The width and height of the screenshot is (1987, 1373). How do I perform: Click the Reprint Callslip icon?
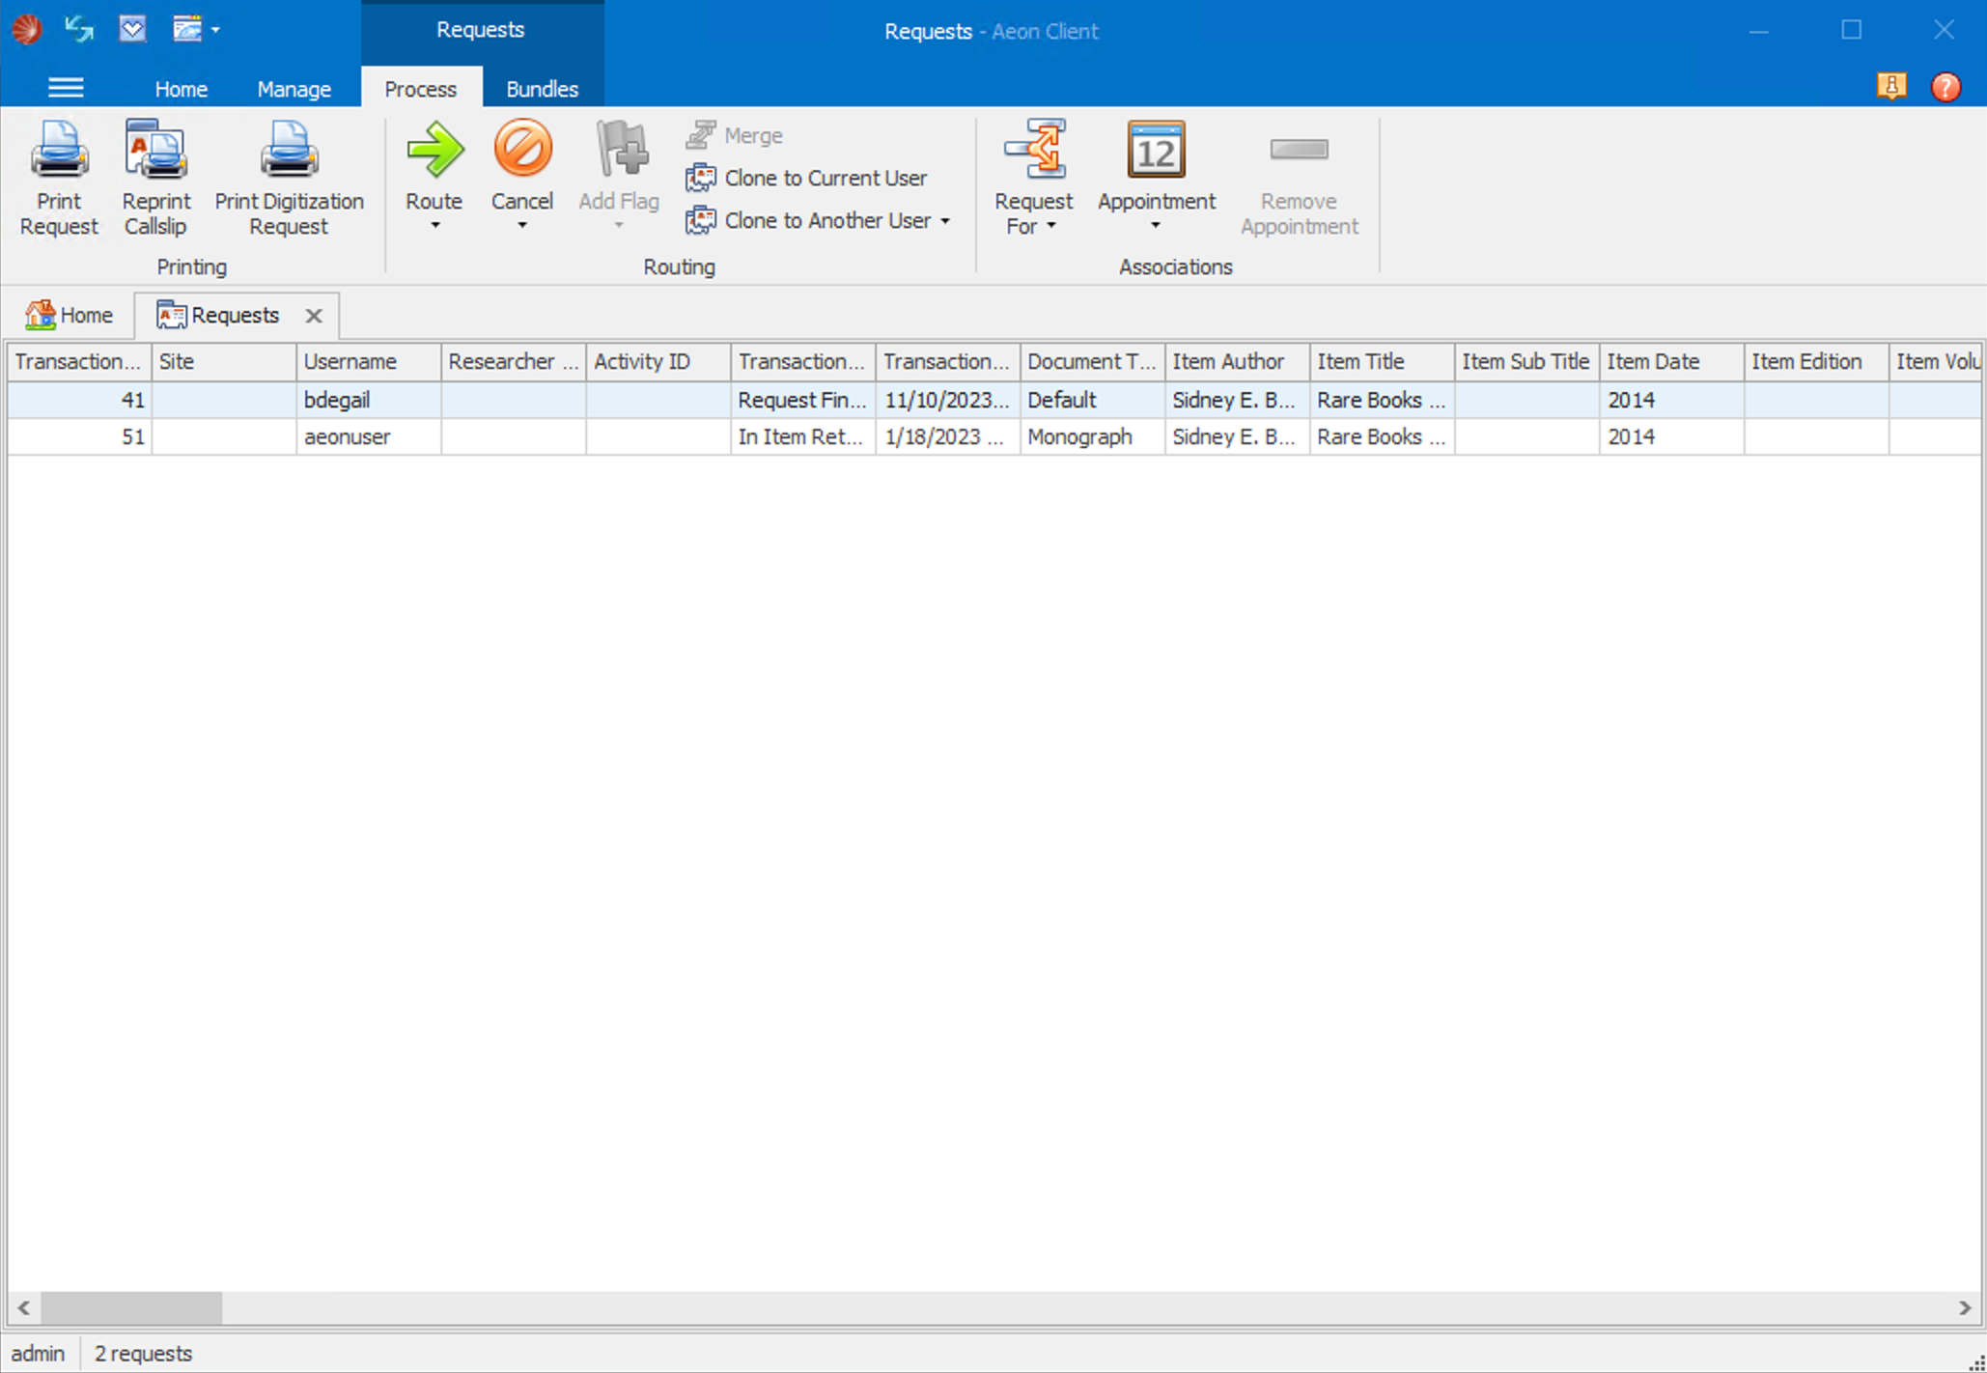[x=155, y=151]
